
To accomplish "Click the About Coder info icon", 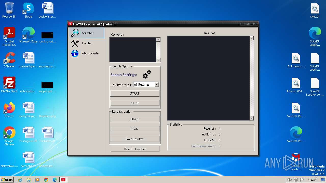I will [75, 53].
